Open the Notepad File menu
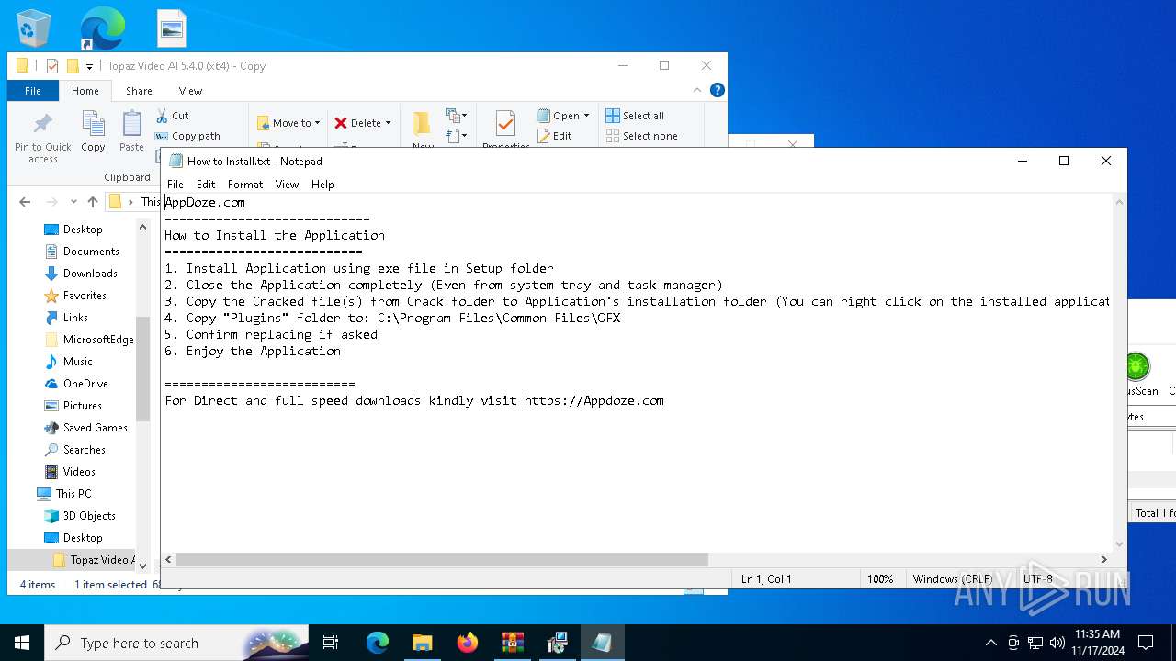1176x661 pixels. (x=175, y=185)
